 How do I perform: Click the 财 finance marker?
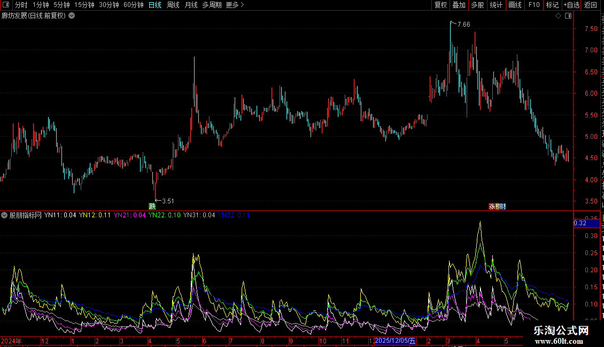coord(502,207)
